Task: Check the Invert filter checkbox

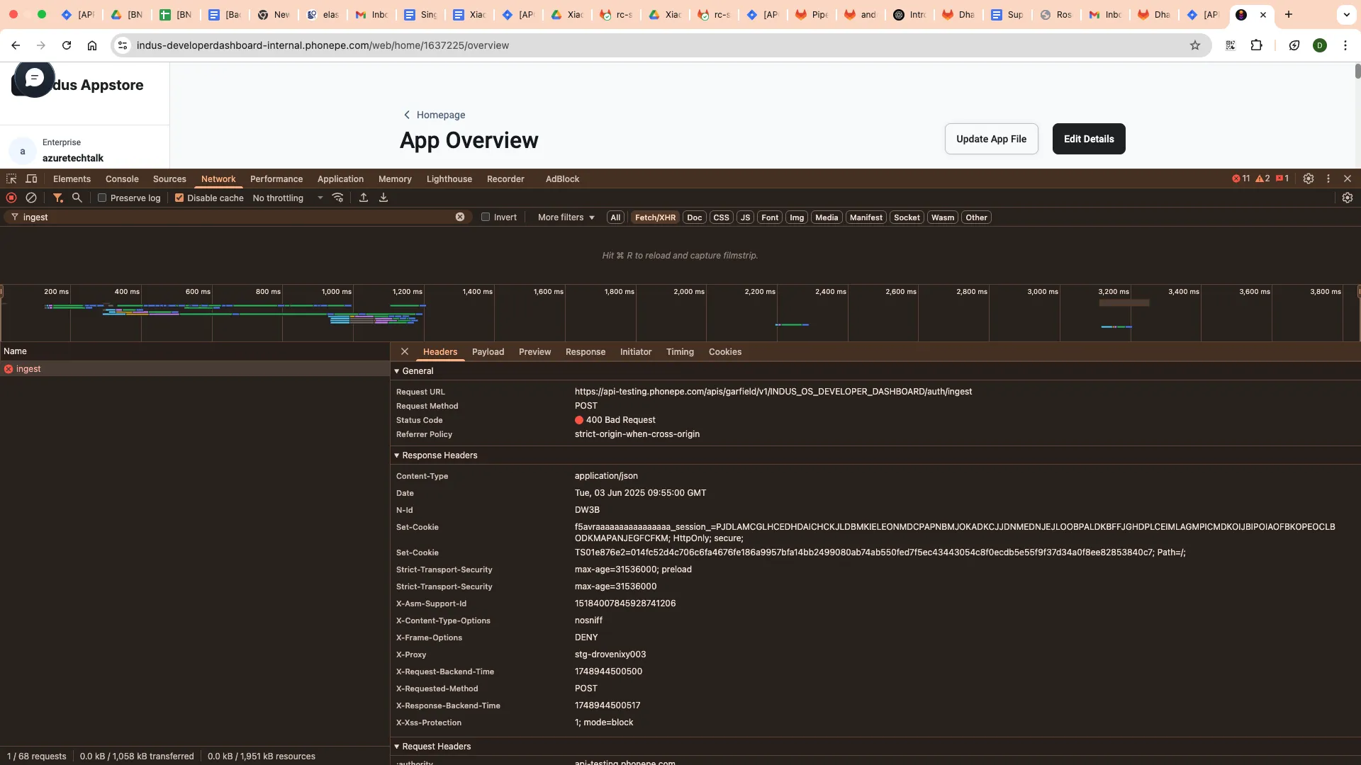Action: (x=486, y=217)
